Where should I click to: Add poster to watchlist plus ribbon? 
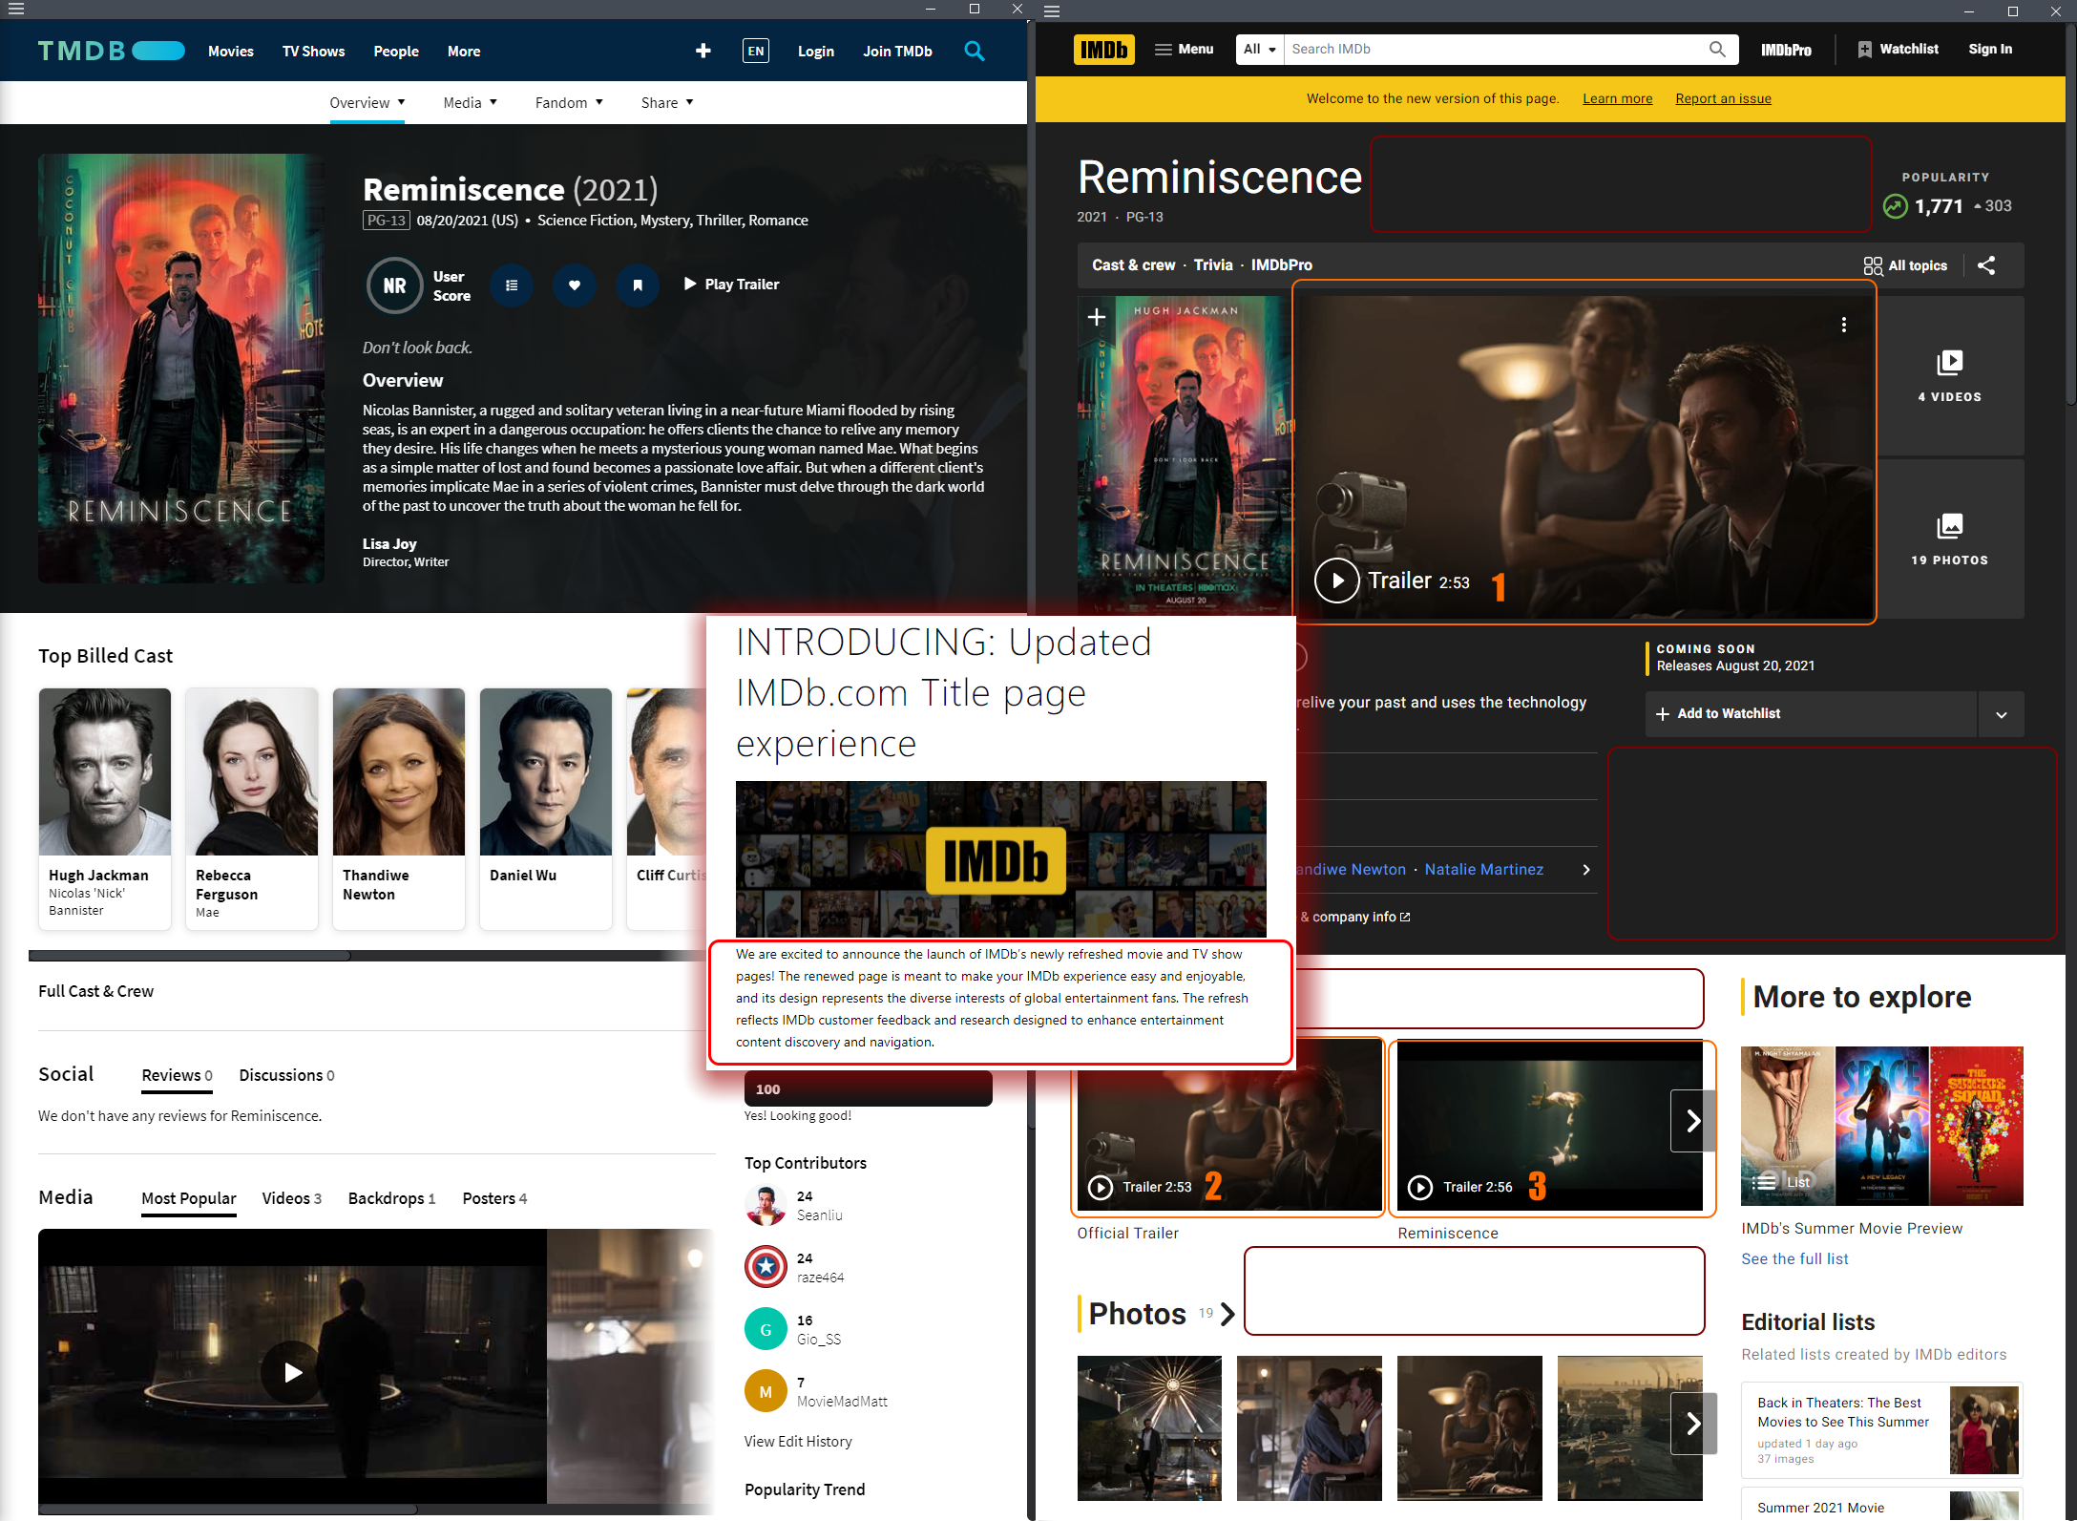1097,317
